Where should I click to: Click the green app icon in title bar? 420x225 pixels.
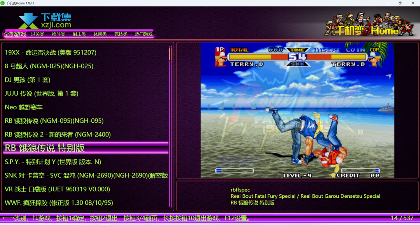pos(3,3)
